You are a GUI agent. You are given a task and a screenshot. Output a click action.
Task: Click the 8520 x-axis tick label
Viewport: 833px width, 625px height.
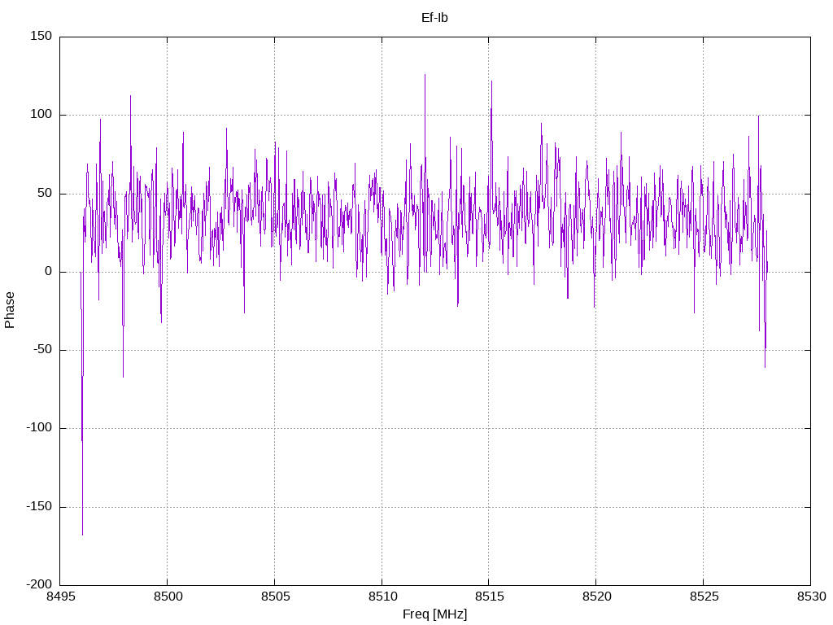tap(596, 597)
